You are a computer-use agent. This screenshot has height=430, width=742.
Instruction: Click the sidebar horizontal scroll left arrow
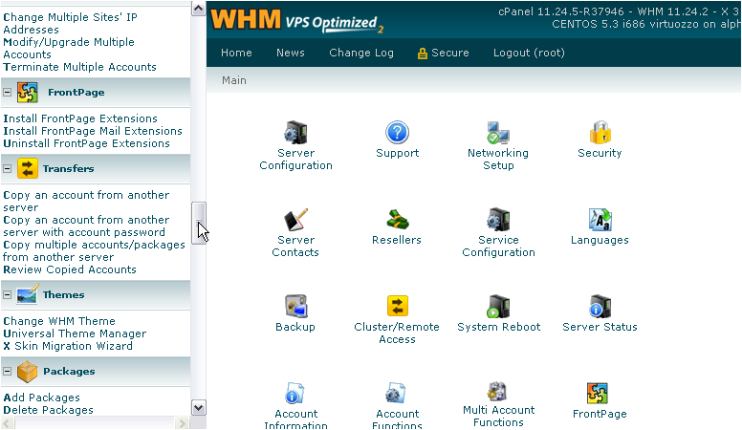(x=8, y=423)
